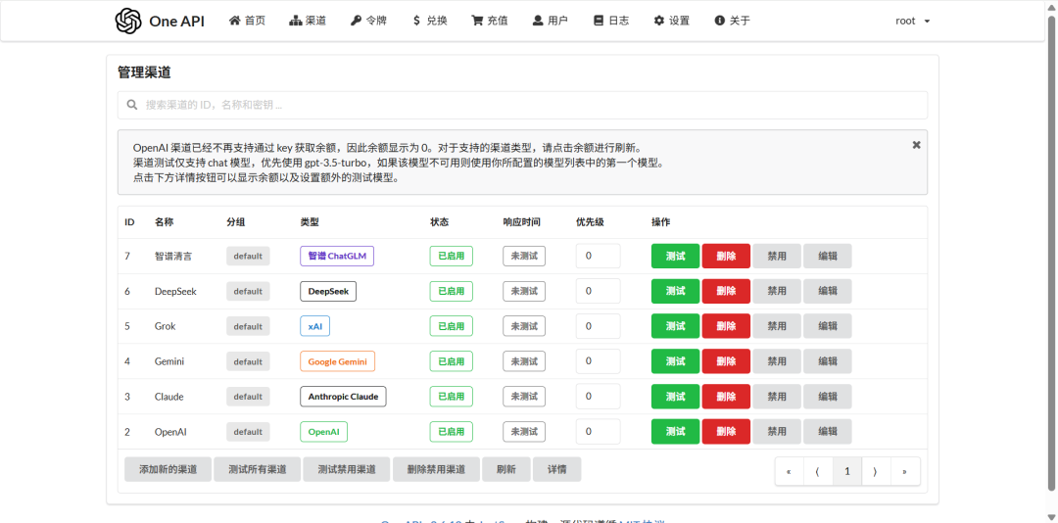Delete the Claude channel with 删除
Screen dimensions: 1058x523
coord(726,397)
